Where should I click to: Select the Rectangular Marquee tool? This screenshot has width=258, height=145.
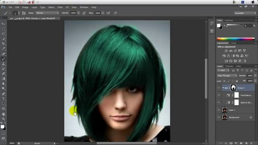(x=3, y=29)
